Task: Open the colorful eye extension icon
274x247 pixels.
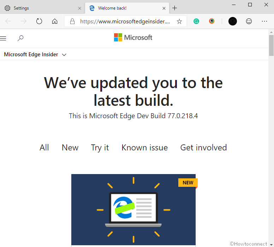Action: click(212, 21)
